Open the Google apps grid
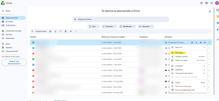The height and width of the screenshot is (101, 219). [x=211, y=3]
